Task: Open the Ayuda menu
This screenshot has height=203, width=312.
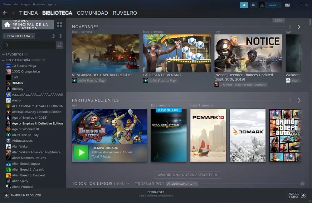Action: coord(52,4)
